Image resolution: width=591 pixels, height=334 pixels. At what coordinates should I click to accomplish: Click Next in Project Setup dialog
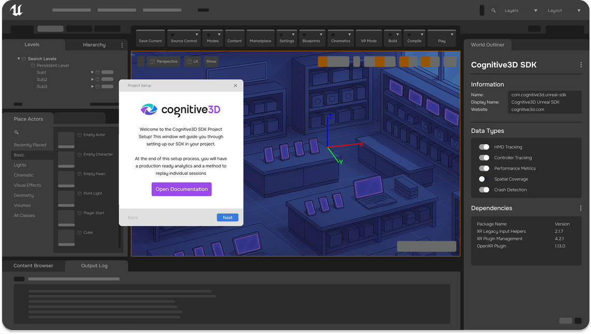(x=227, y=218)
